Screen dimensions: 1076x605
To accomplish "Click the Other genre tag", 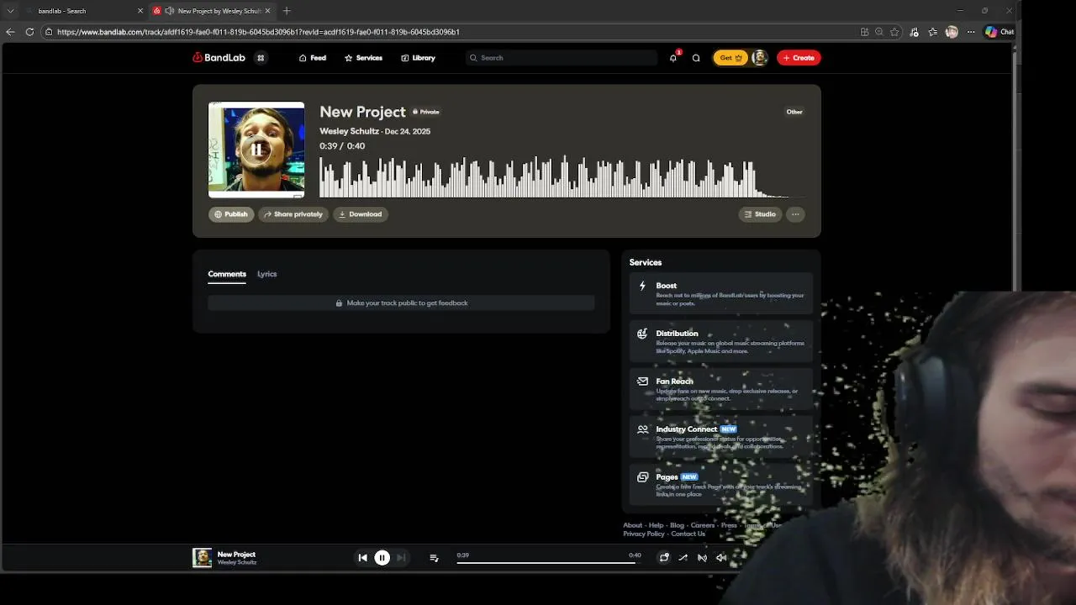I will point(794,112).
